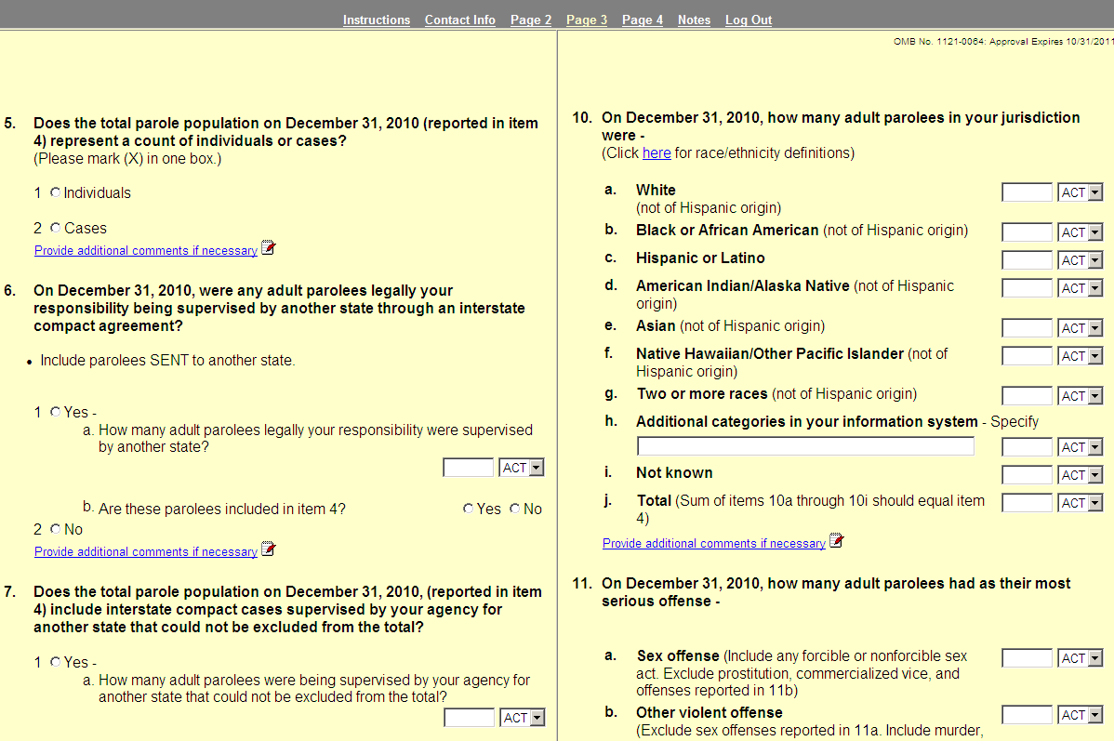Select Cases radio button in question 5
Viewport: 1114px width, 741px height.
pyautogui.click(x=56, y=228)
